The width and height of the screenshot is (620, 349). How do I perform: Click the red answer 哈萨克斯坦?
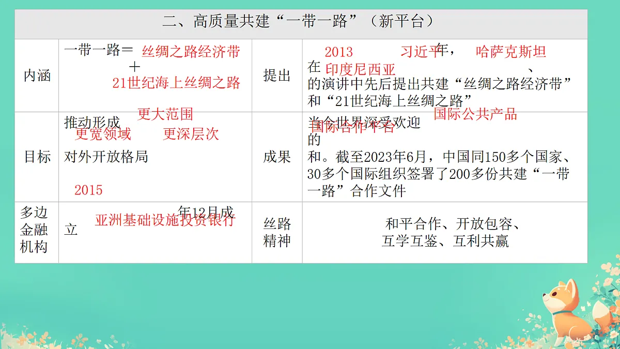click(511, 52)
